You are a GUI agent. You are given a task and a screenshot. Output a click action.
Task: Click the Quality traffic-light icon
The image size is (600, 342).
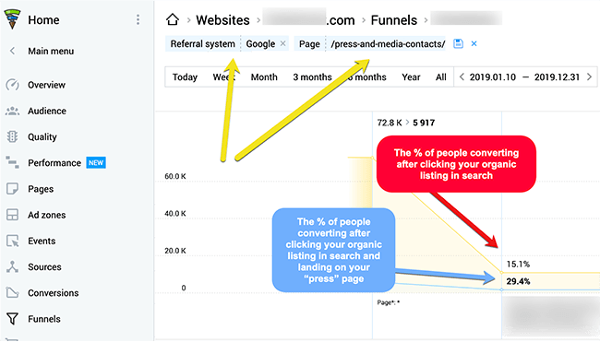tap(12, 136)
